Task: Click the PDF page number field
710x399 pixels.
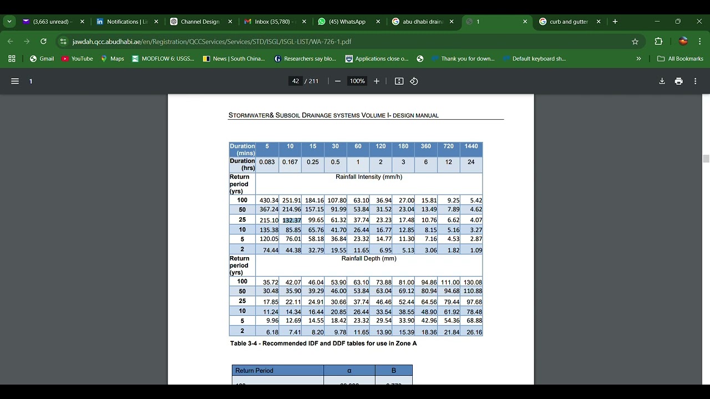Action: (296, 81)
